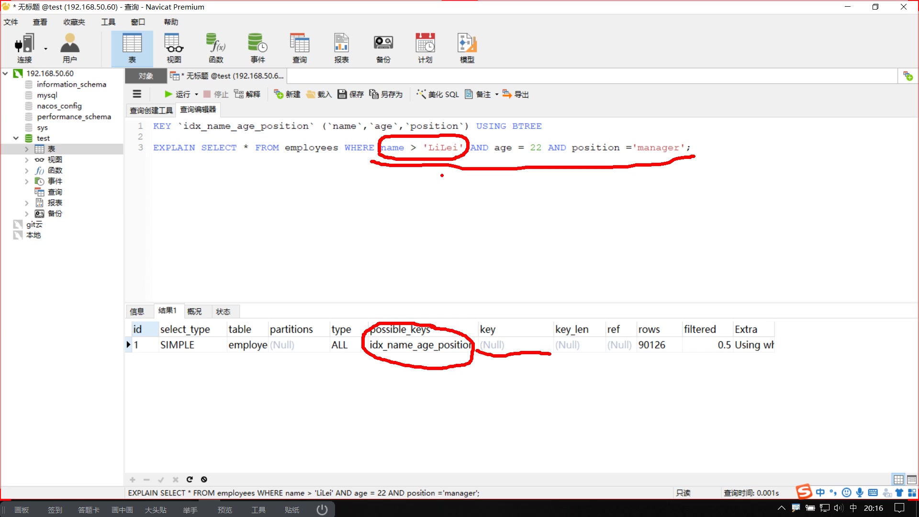Open the 查询 query toolbar icon
The image size is (919, 517).
click(x=300, y=48)
